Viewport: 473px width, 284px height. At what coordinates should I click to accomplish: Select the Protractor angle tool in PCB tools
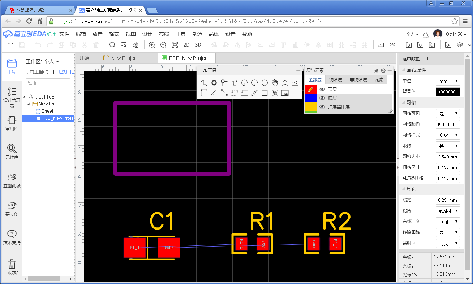click(214, 93)
